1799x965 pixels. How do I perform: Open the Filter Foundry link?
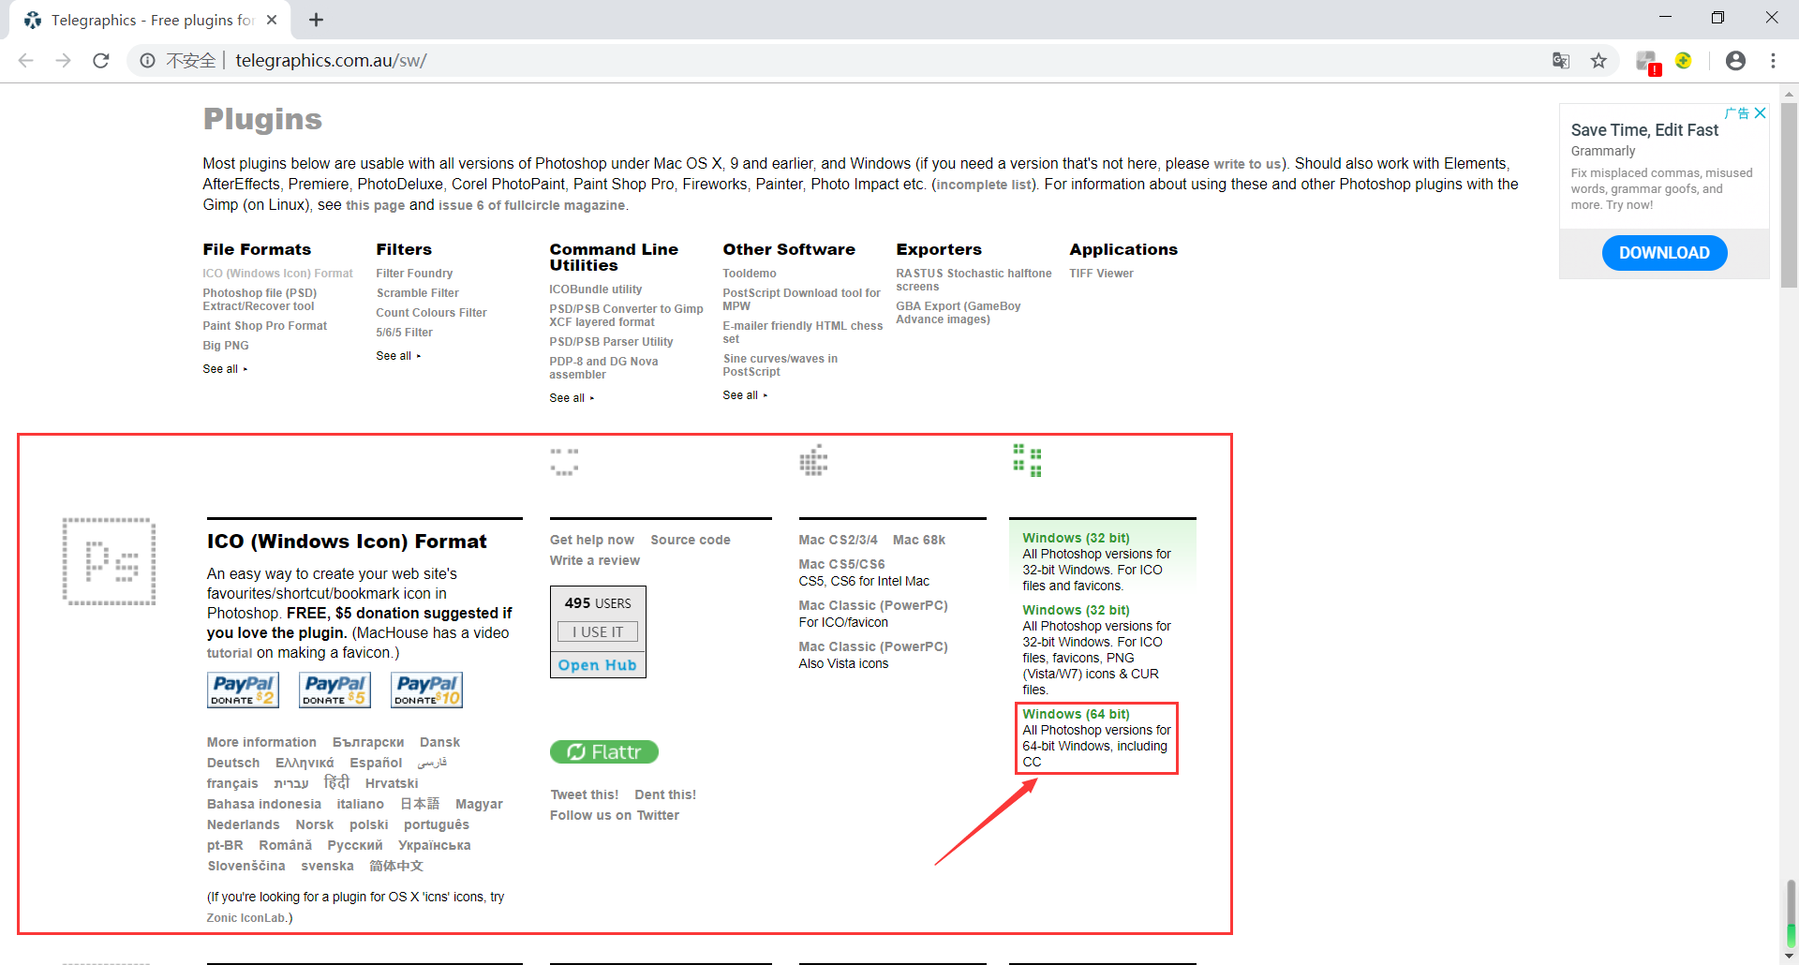(x=414, y=274)
